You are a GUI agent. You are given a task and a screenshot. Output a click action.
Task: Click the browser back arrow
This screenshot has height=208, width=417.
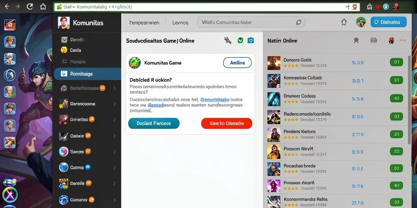7,6
